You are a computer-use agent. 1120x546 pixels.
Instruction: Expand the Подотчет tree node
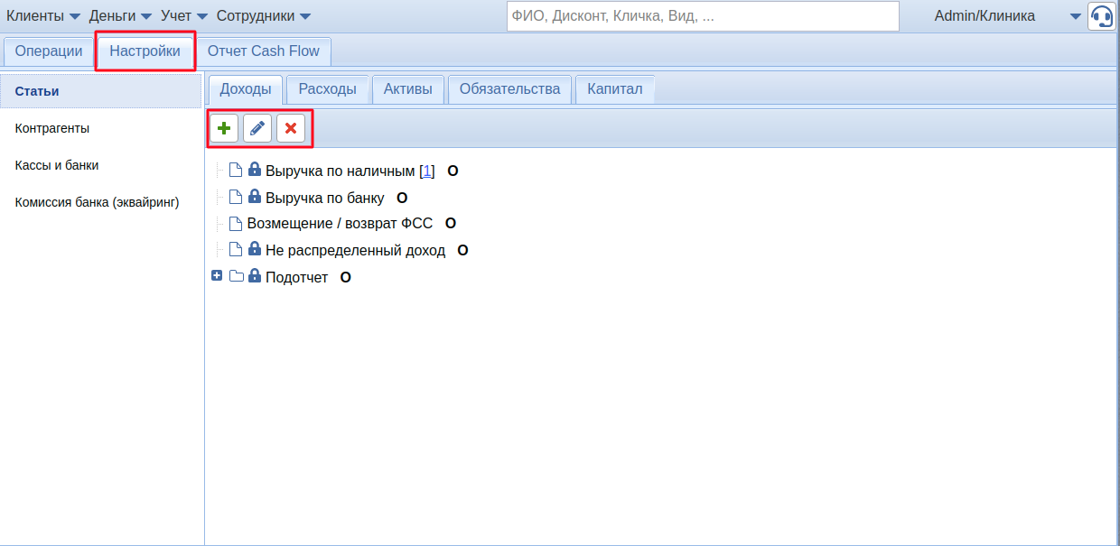217,276
